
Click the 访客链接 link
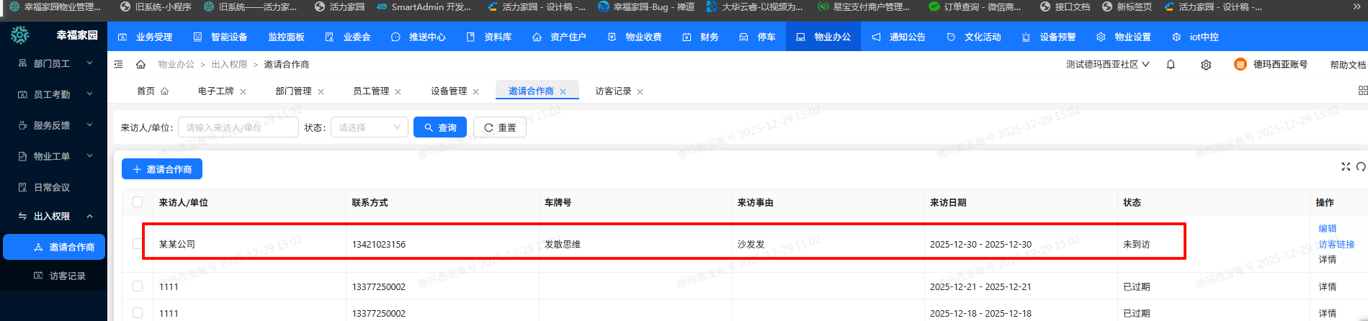click(1336, 244)
